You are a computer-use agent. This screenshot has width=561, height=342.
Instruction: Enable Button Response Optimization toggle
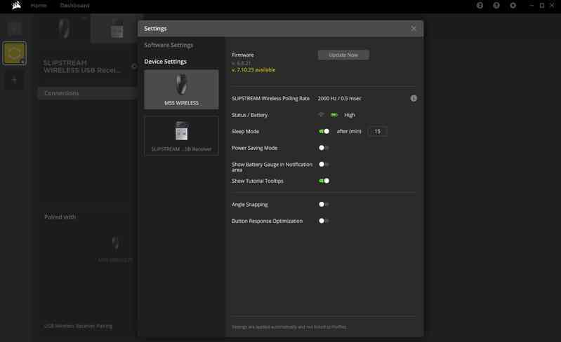coord(324,221)
